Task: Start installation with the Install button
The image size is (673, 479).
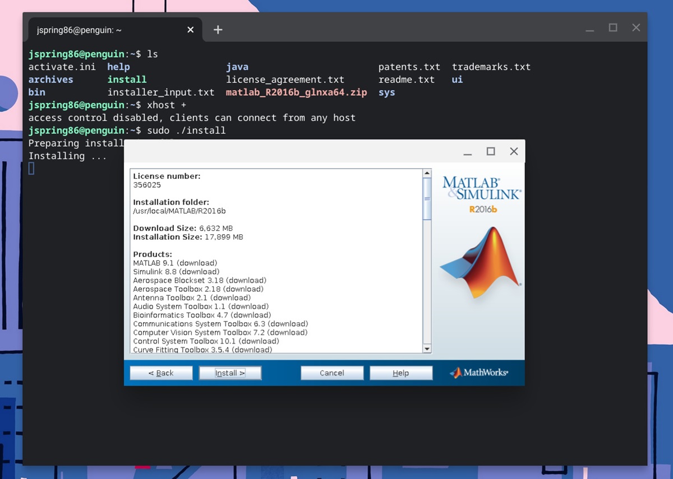Action: [x=230, y=373]
